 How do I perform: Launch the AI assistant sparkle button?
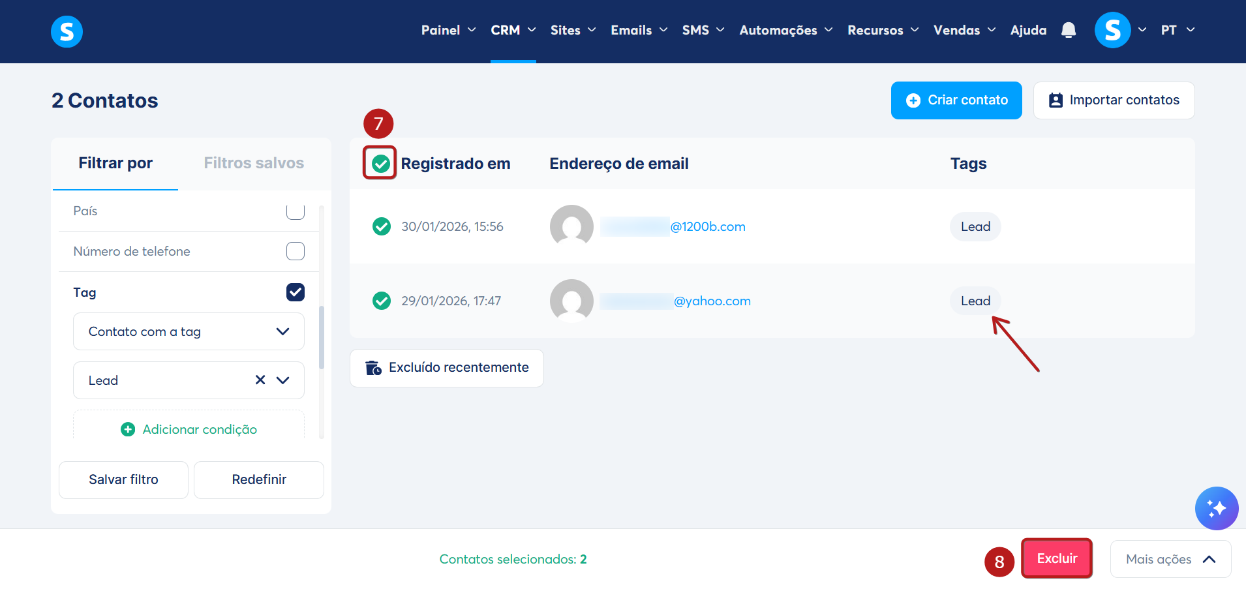(1217, 508)
